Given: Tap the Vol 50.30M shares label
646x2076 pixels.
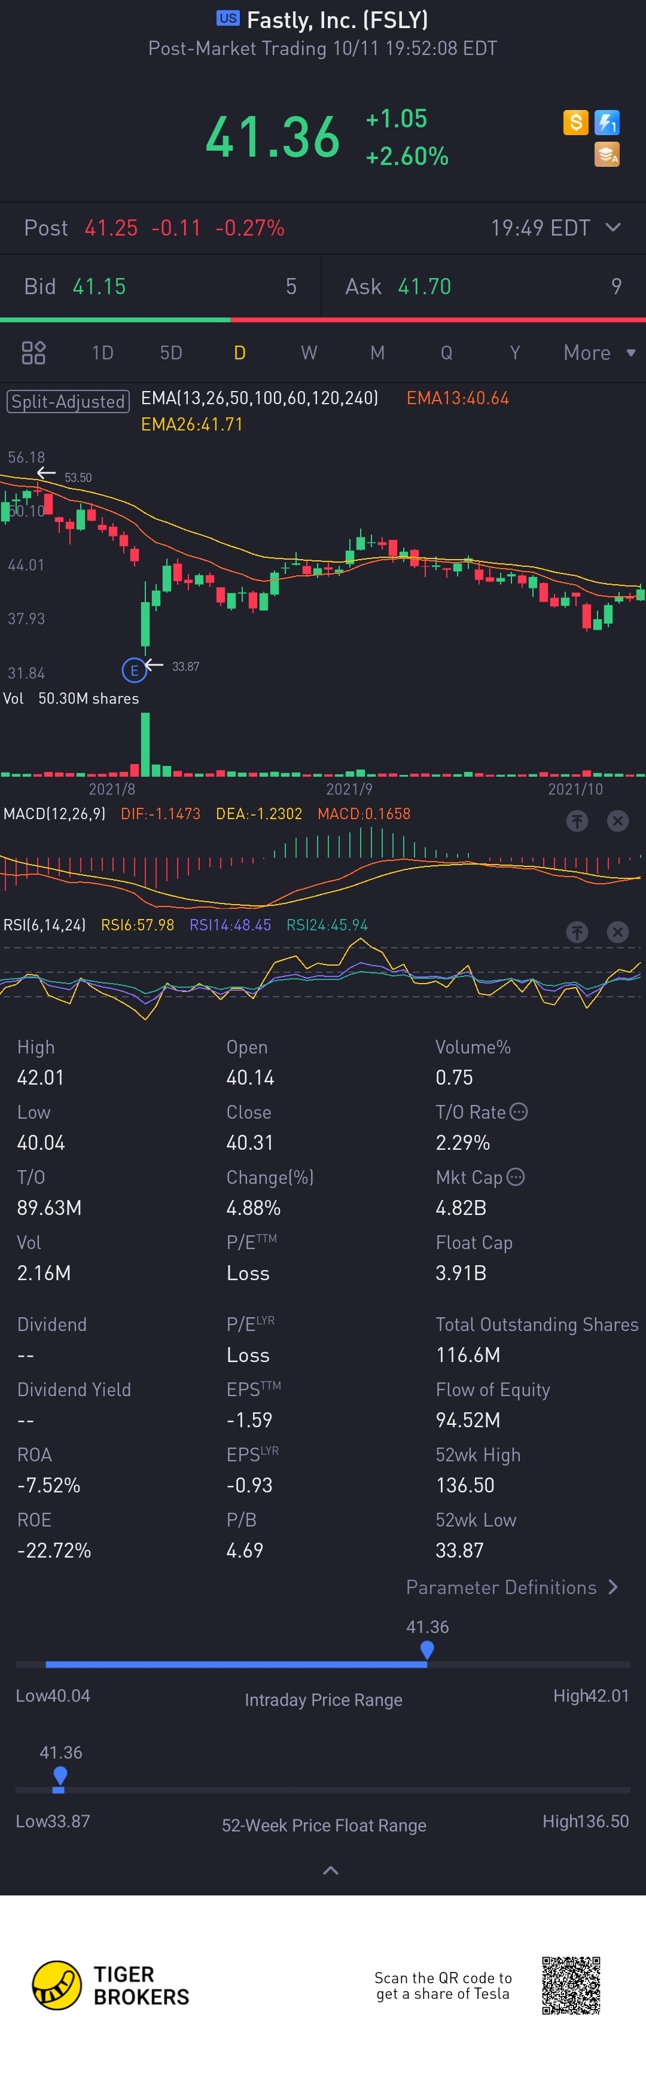Looking at the screenshot, I should click(x=71, y=699).
